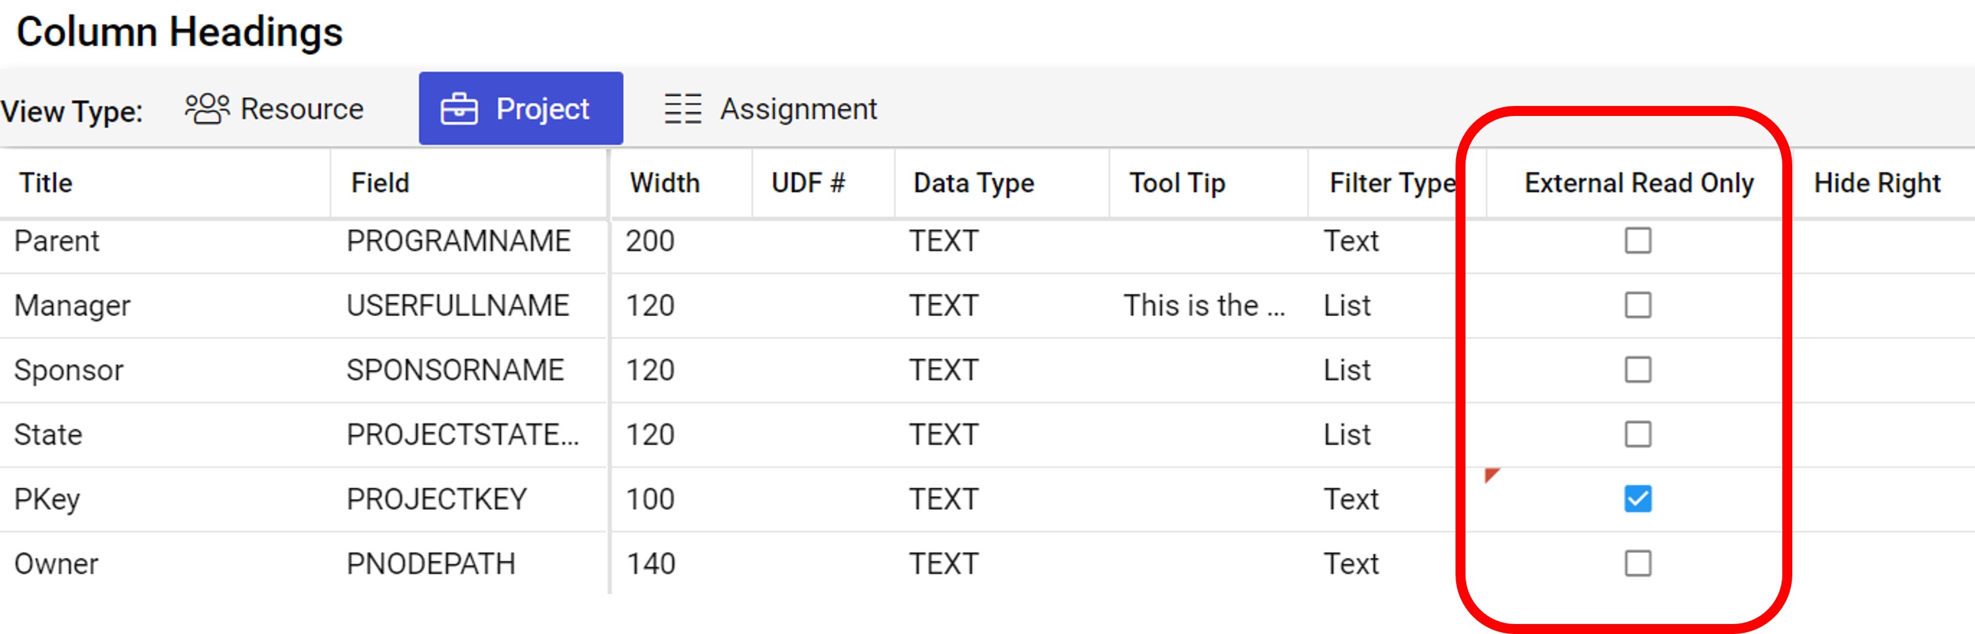
Task: Click the Width column header
Action: [x=664, y=183]
